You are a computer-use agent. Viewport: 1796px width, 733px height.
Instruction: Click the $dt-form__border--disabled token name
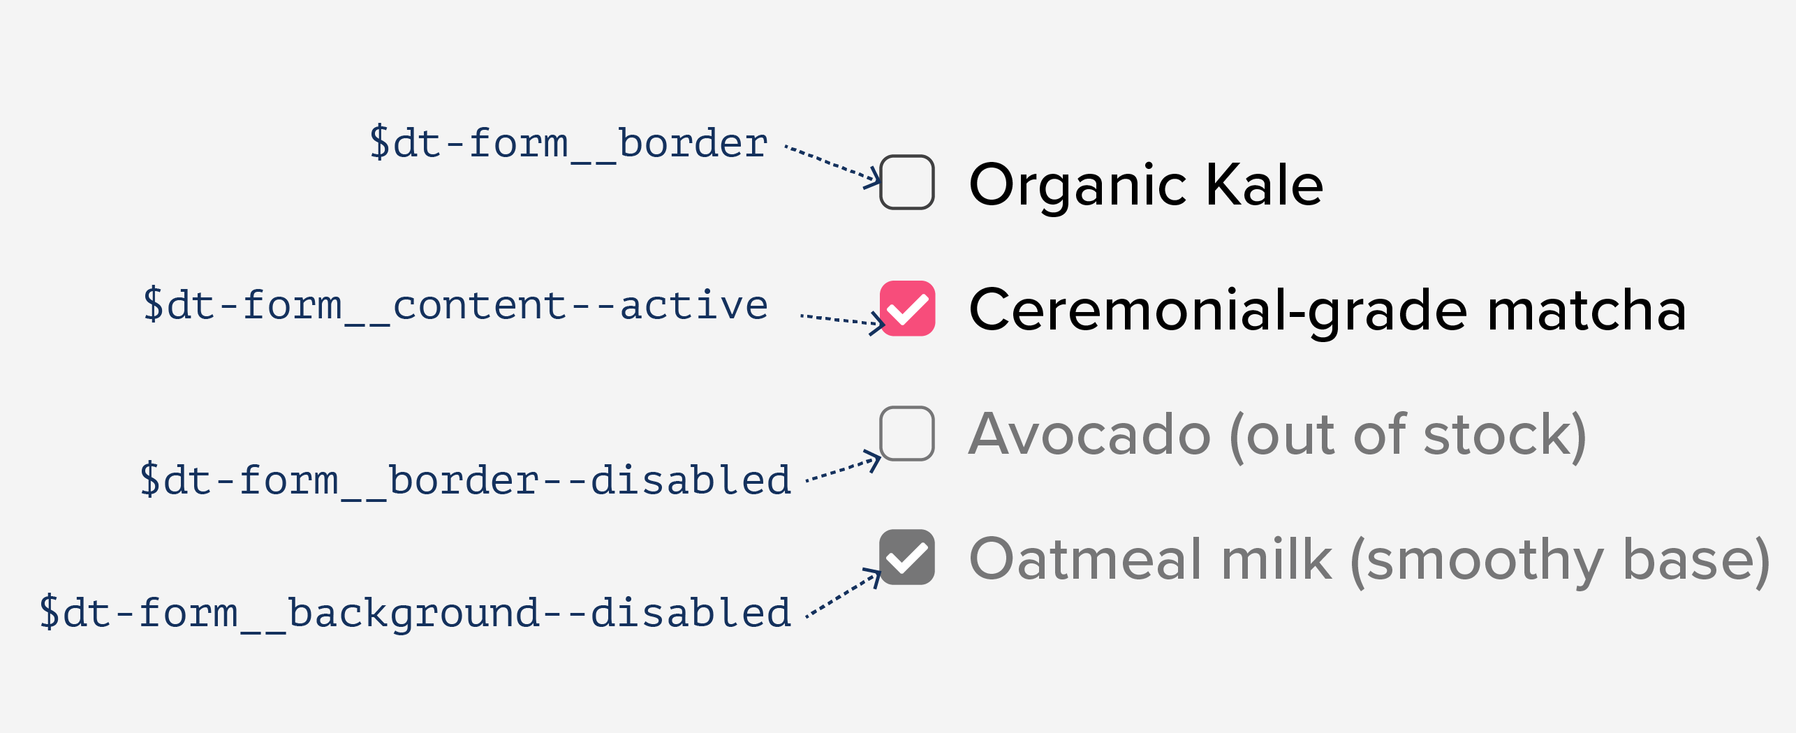(465, 480)
